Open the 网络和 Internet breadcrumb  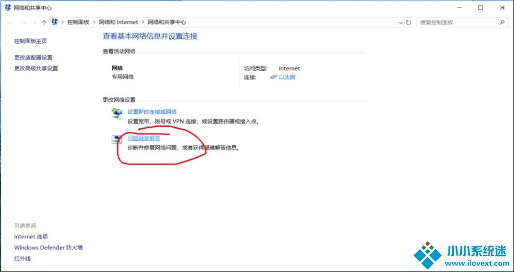tap(118, 22)
